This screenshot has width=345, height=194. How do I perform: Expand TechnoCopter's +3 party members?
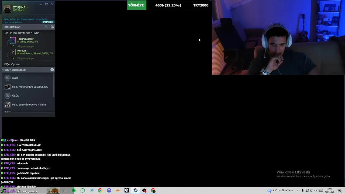(12, 46)
